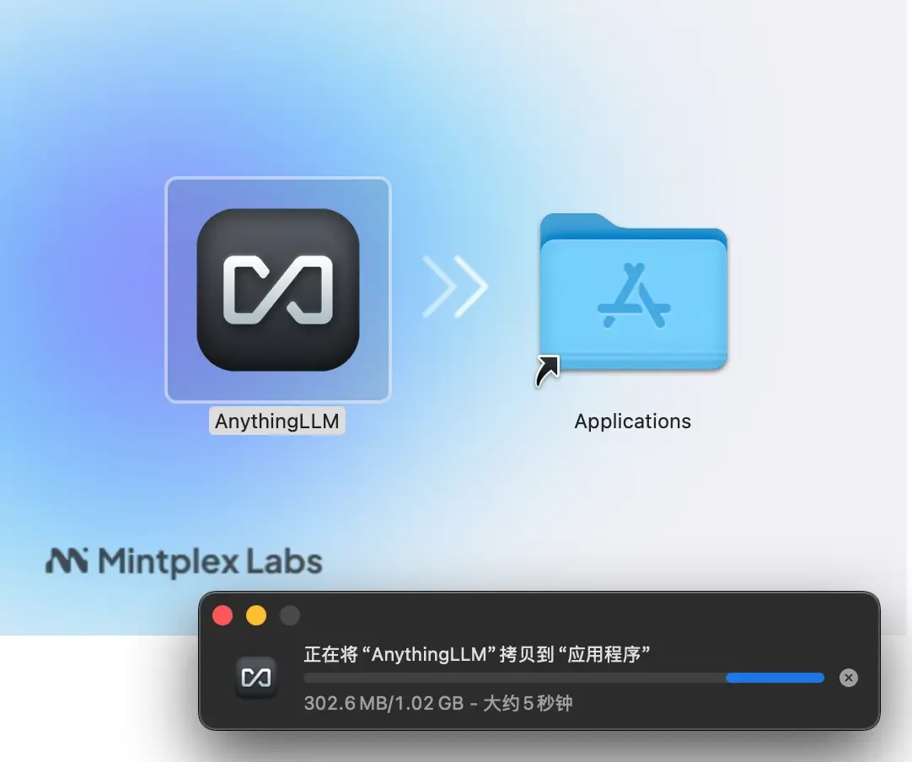Minimize the copy dialog with the yellow button

click(x=256, y=615)
